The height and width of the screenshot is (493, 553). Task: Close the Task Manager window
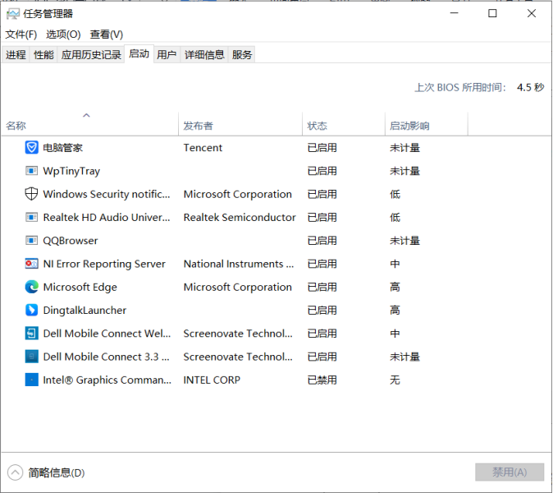[532, 13]
